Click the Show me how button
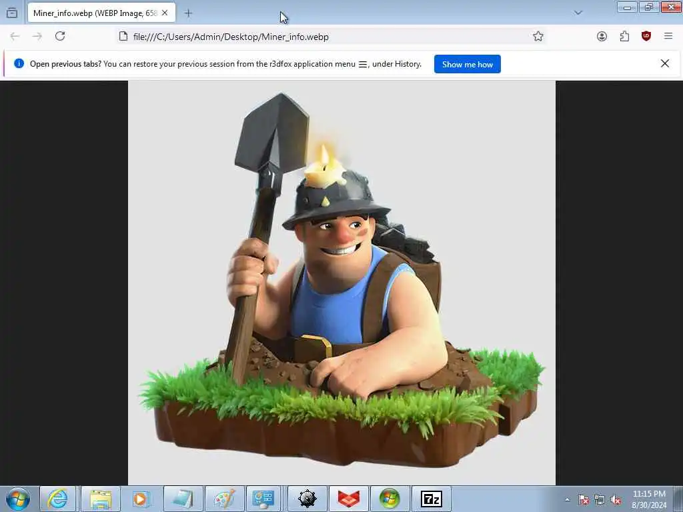Viewport: 683px width, 512px height. click(468, 64)
